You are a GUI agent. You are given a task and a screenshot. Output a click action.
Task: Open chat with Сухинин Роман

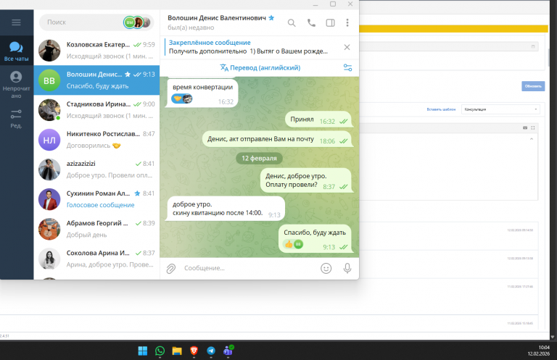(x=96, y=199)
